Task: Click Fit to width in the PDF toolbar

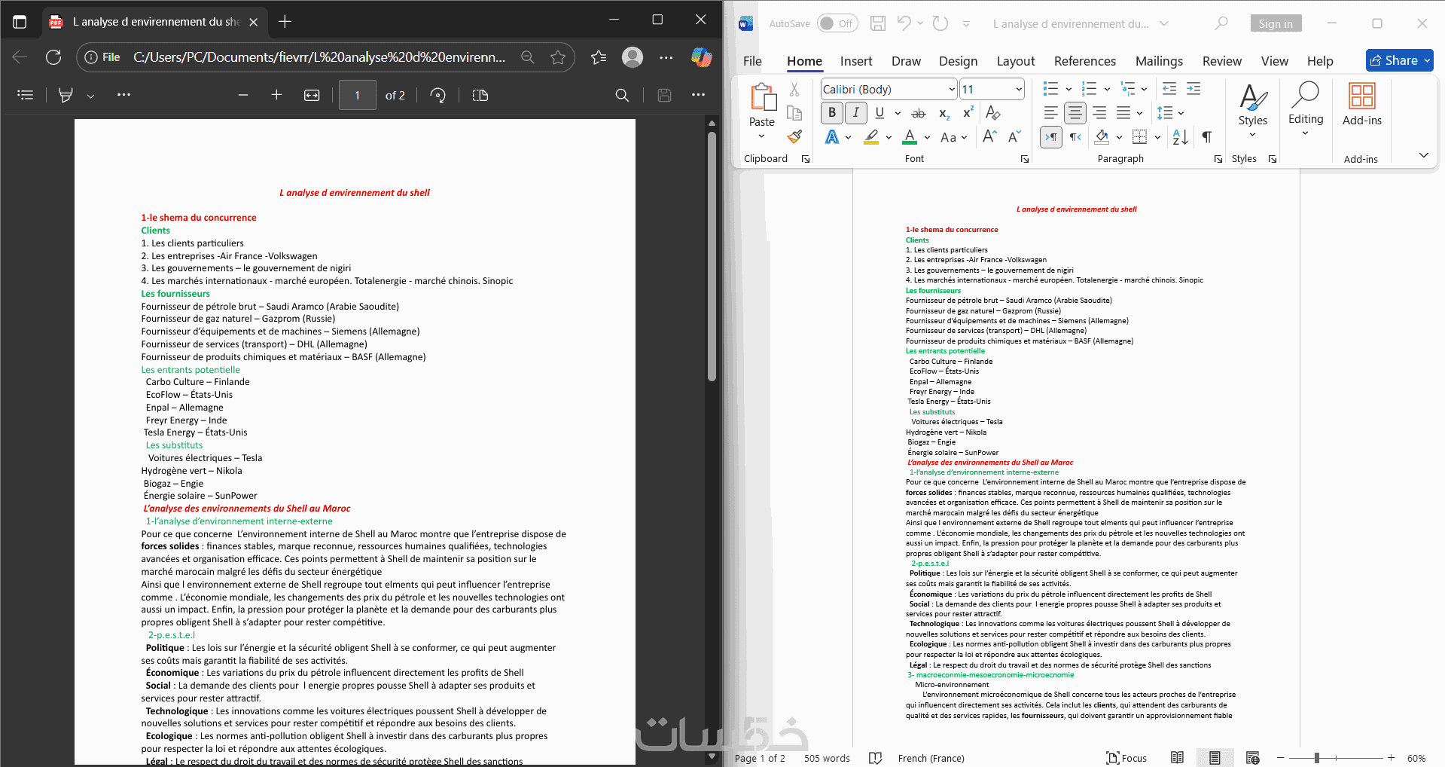Action: tap(312, 95)
